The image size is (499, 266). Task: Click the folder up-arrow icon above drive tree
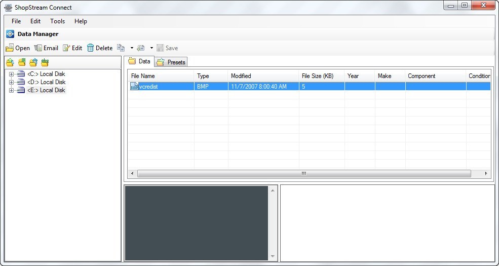(10, 62)
